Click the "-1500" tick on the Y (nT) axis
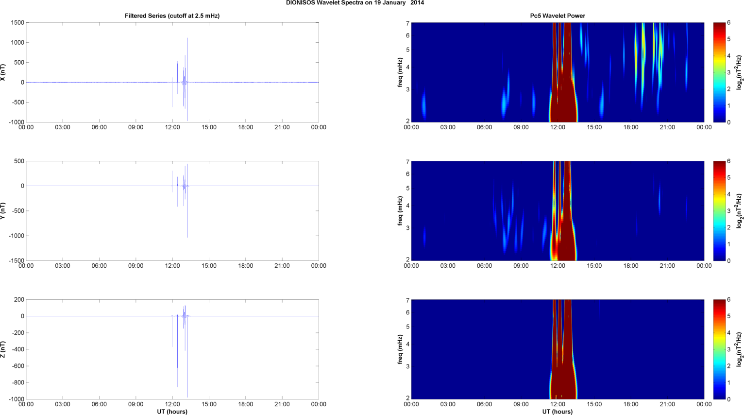 pyautogui.click(x=17, y=261)
